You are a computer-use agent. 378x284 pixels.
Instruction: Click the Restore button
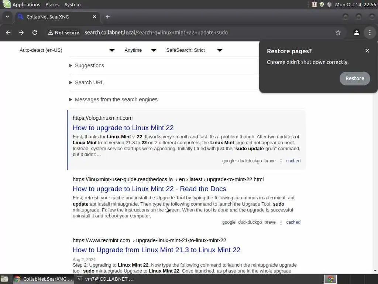point(355,78)
